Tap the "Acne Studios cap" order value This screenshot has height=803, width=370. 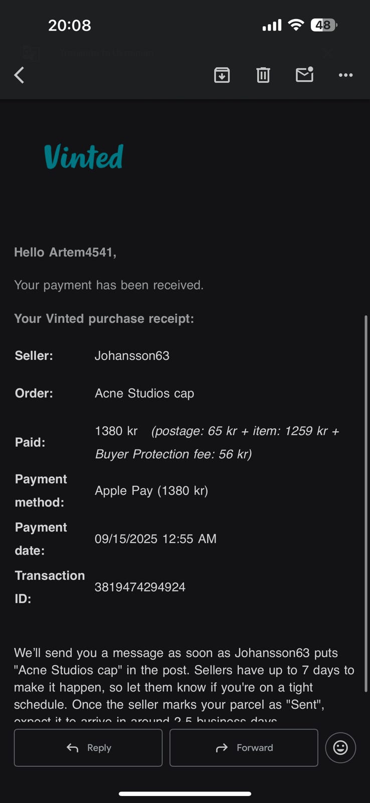click(144, 393)
